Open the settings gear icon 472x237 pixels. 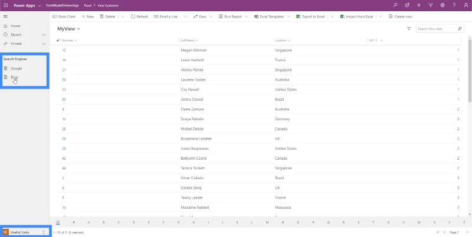[442, 5]
